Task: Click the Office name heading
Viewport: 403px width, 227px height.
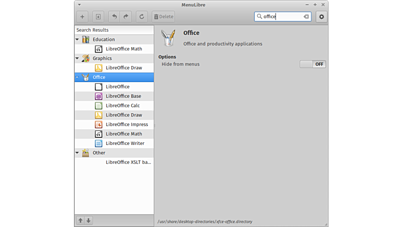Action: [x=191, y=33]
